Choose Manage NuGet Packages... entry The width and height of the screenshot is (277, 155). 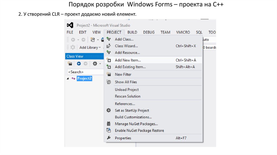point(153,124)
